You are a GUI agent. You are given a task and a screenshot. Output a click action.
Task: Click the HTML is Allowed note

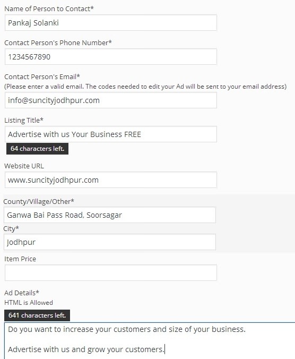pos(29,303)
